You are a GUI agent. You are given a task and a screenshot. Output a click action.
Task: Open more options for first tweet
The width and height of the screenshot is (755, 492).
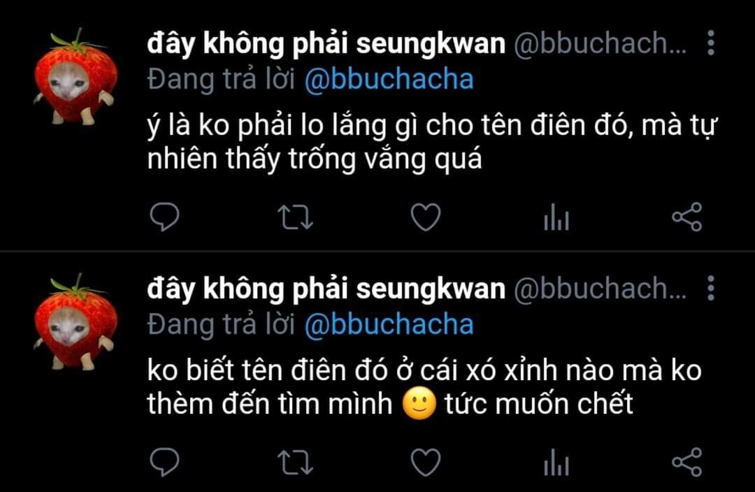[711, 43]
